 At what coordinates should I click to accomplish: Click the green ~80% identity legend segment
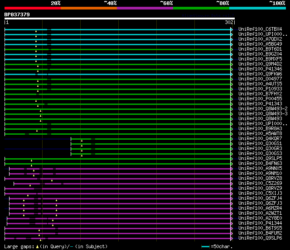tap(201, 8)
